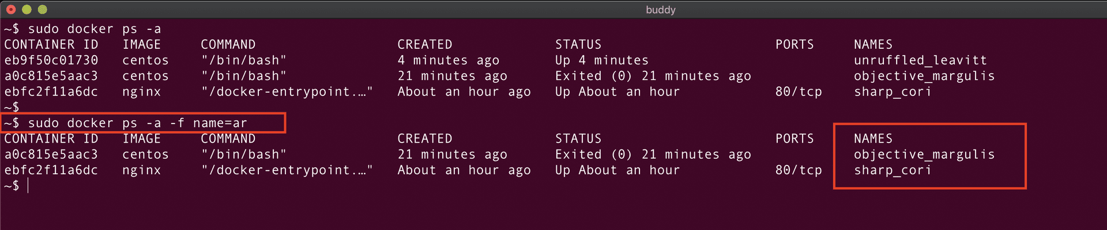
Task: Click the CONTAINER ID header in the first table
Action: pyautogui.click(x=51, y=44)
